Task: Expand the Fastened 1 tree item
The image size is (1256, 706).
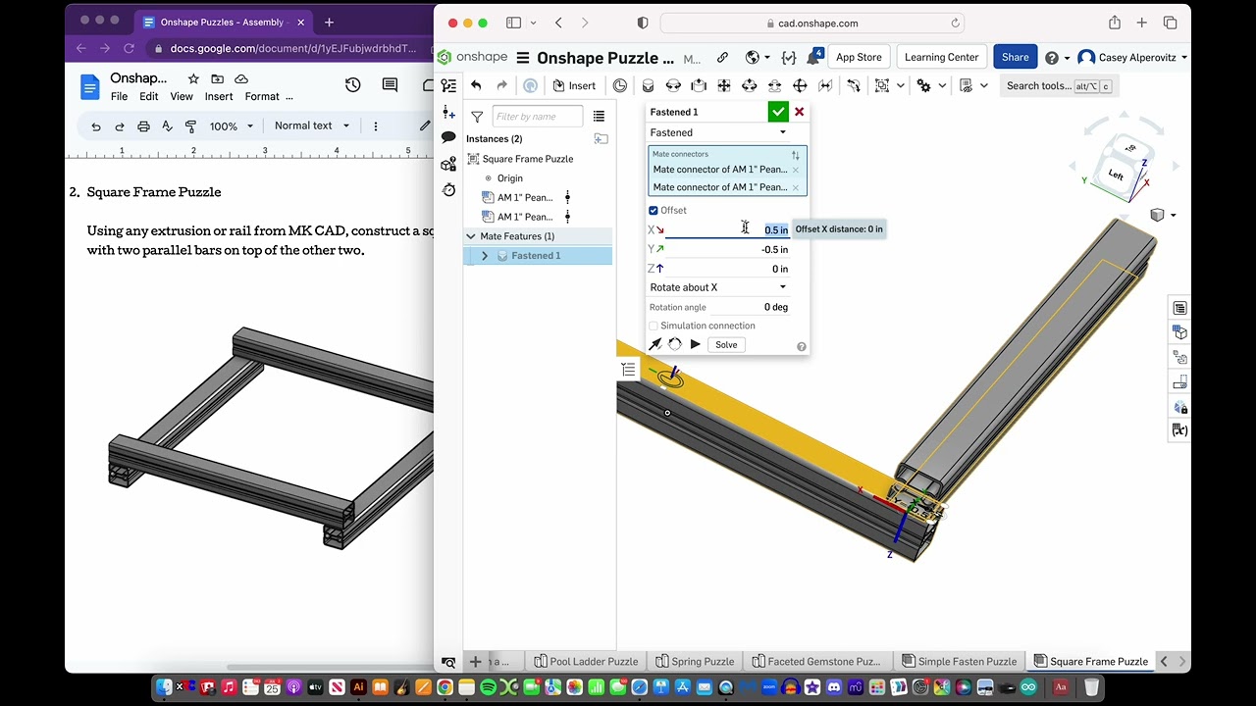Action: [485, 256]
